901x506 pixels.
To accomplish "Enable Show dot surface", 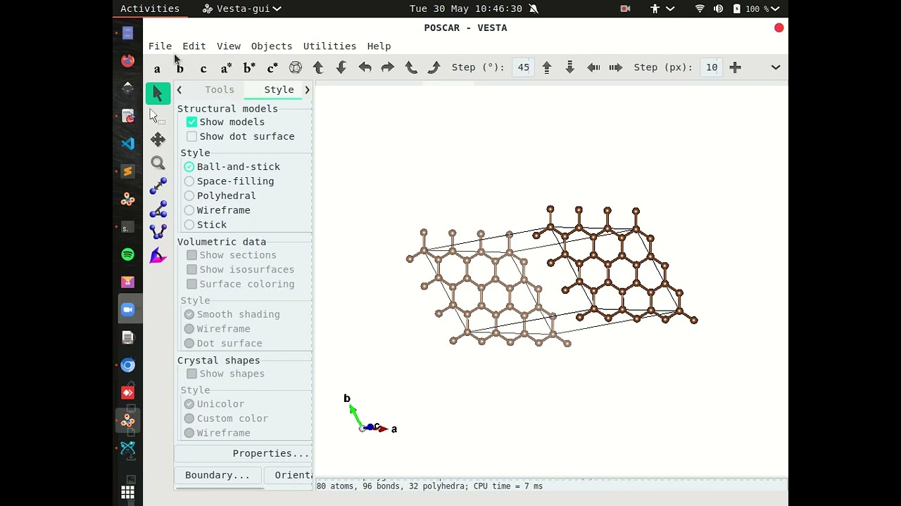I will pos(191,136).
